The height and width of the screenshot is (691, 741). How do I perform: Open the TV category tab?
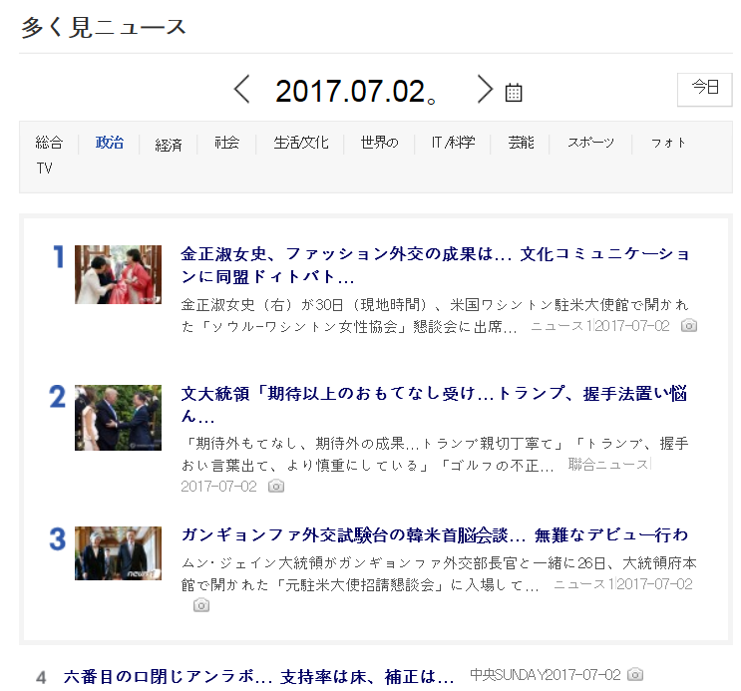[44, 169]
